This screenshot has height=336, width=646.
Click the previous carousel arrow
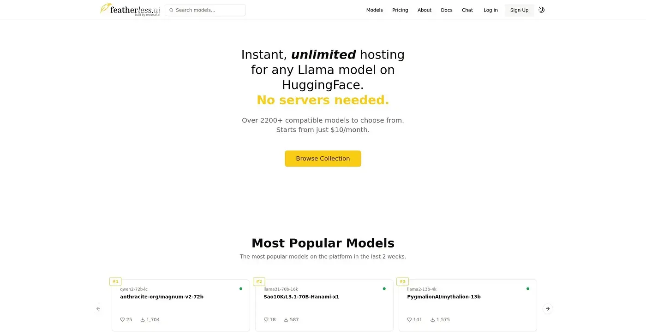click(98, 309)
